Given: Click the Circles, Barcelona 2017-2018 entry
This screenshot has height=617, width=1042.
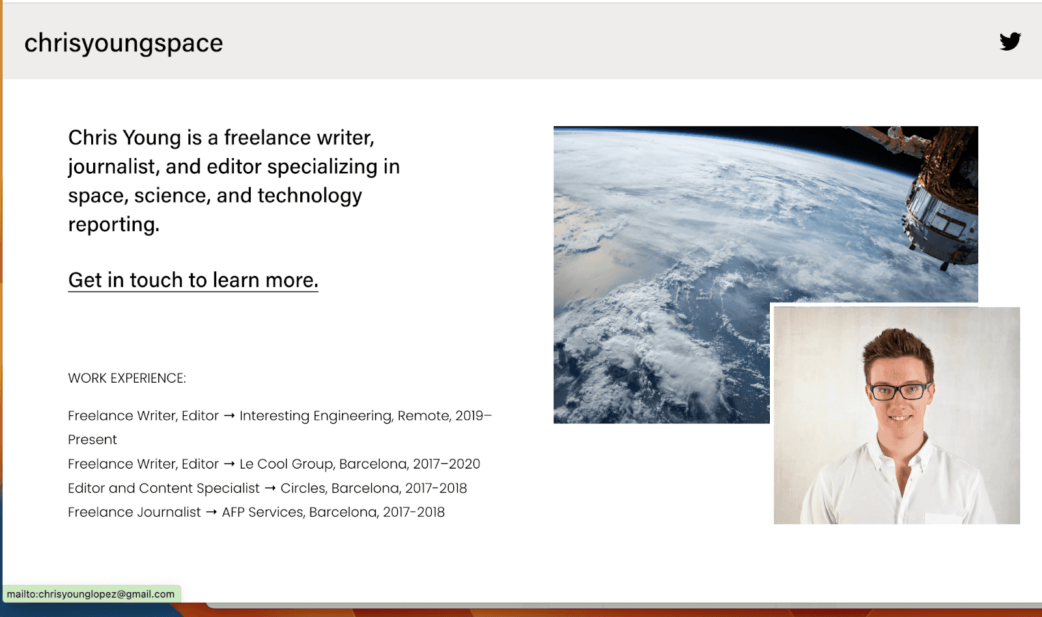Looking at the screenshot, I should 267,487.
